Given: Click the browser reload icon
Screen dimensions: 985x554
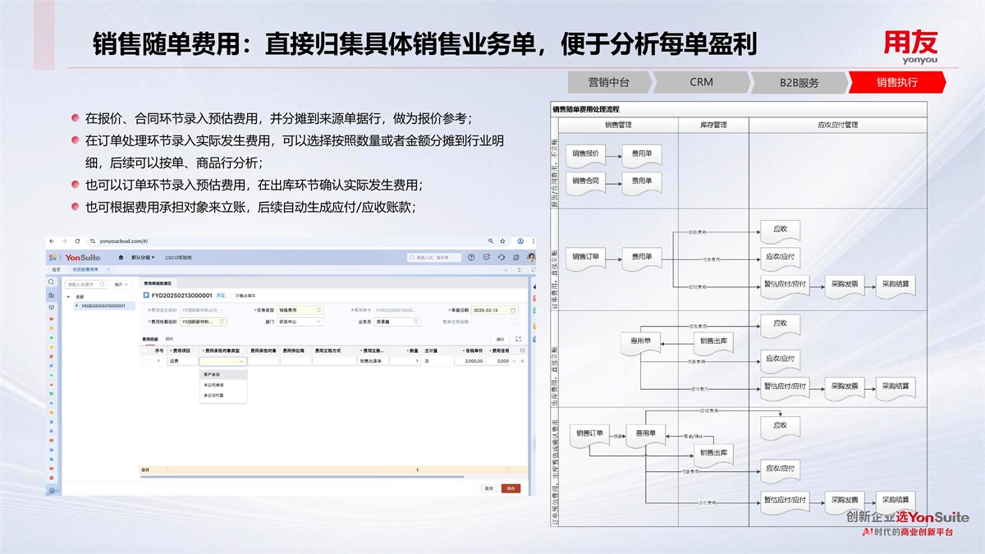Looking at the screenshot, I should [x=77, y=241].
